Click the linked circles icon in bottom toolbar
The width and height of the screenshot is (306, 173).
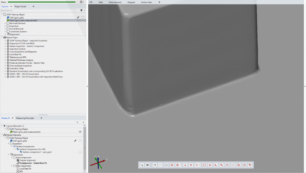coord(221,165)
